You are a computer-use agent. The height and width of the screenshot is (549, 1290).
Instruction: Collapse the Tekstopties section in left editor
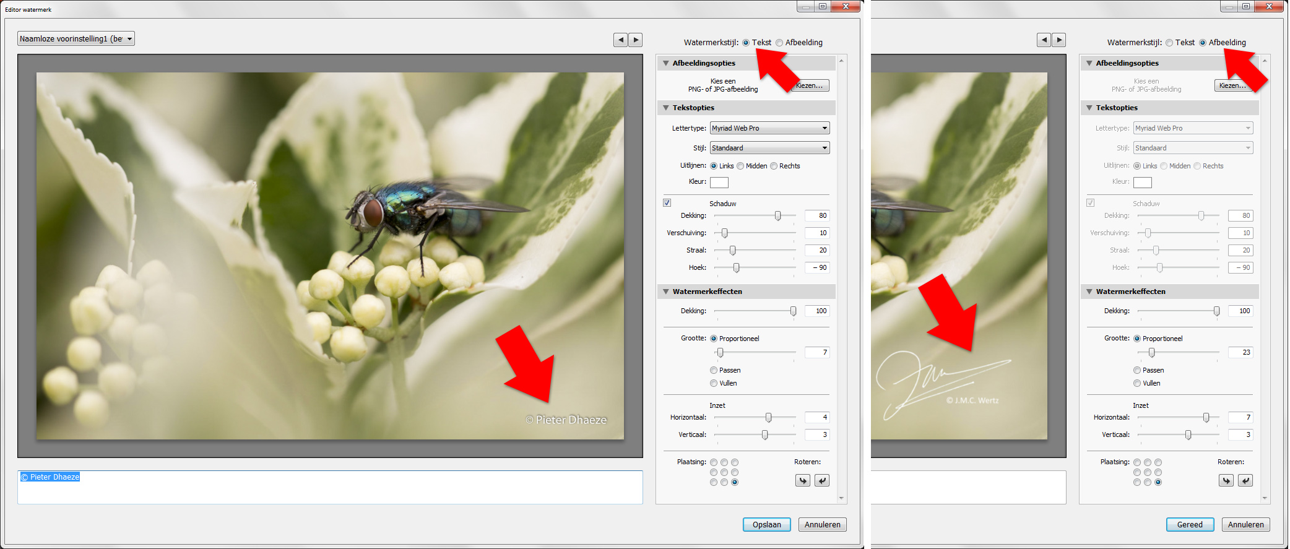pos(666,108)
